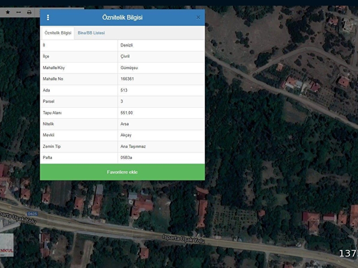This screenshot has width=358, height=268.
Task: Click the Zemin Tip label
Action: click(x=51, y=147)
